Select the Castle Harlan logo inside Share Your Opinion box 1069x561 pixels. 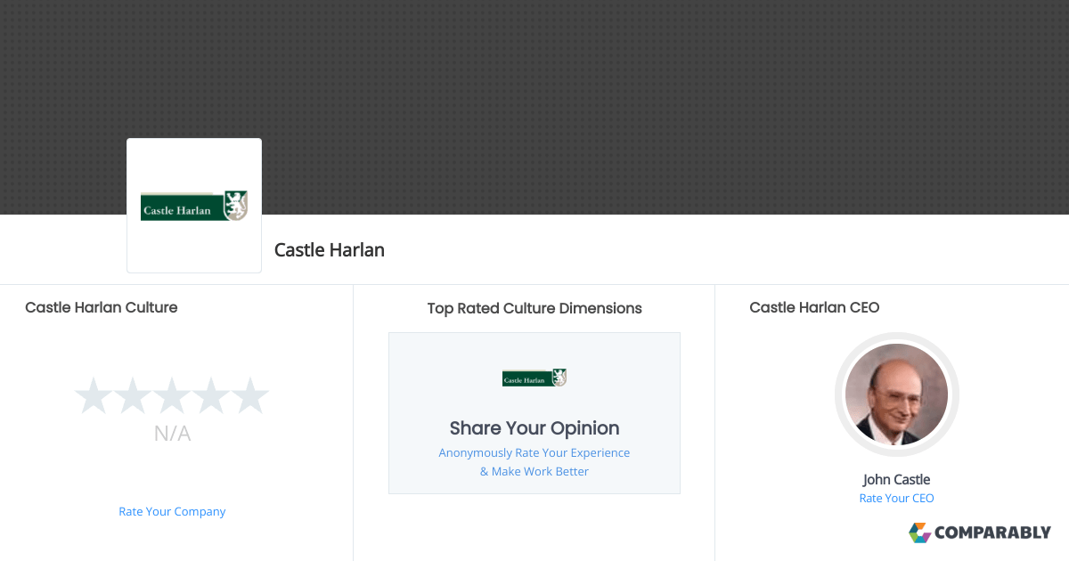point(534,378)
